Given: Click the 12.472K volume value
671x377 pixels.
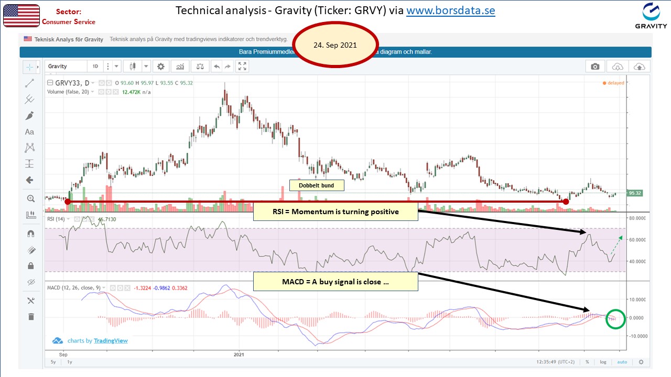Looking at the screenshot, I should point(132,92).
